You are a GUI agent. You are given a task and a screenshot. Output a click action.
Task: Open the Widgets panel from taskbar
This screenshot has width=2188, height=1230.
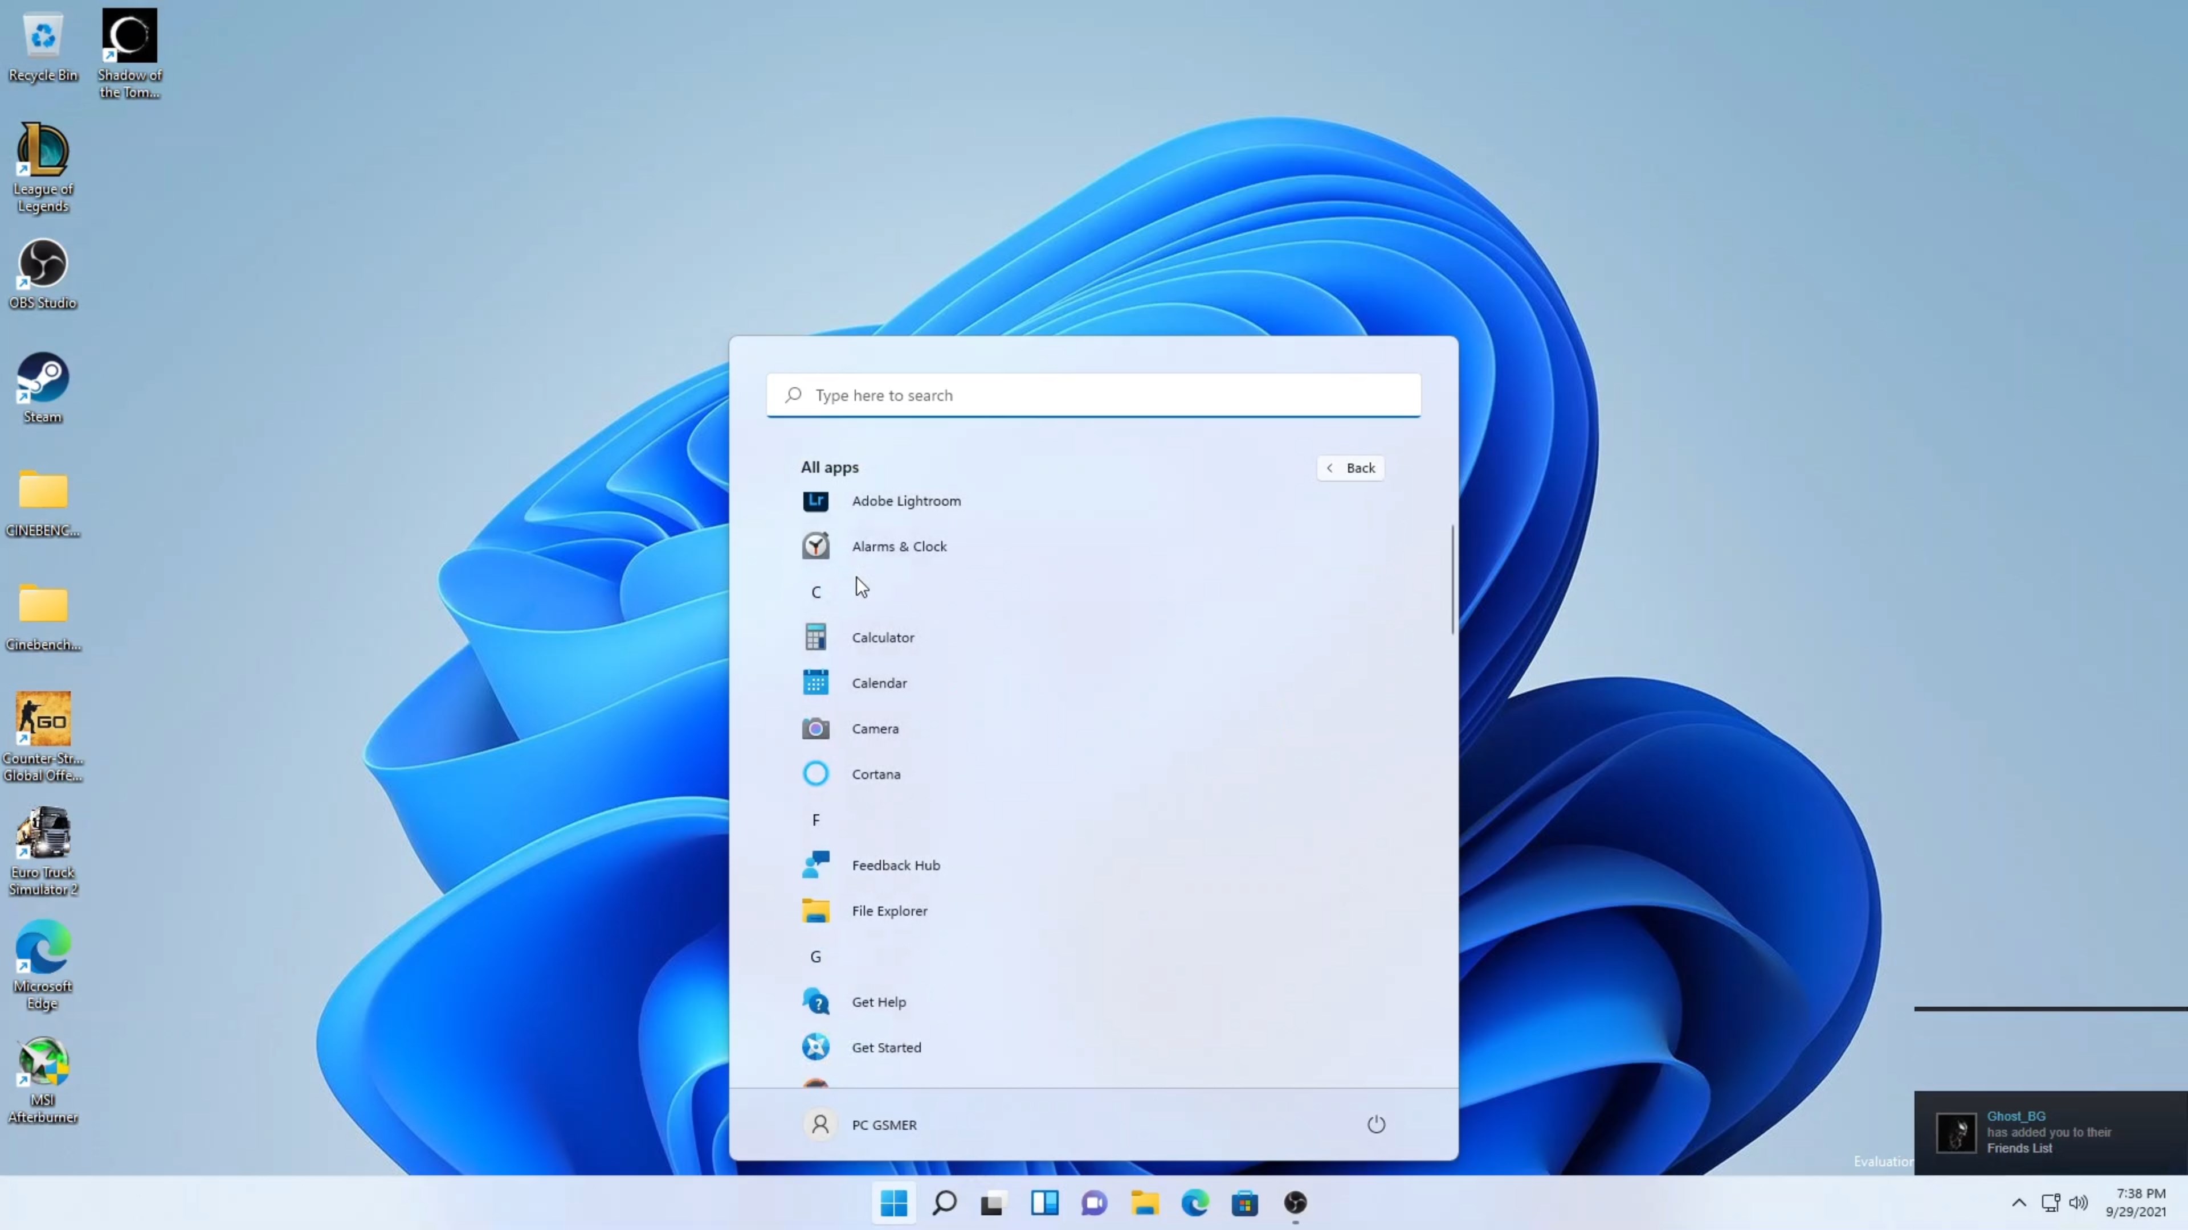tap(1044, 1203)
